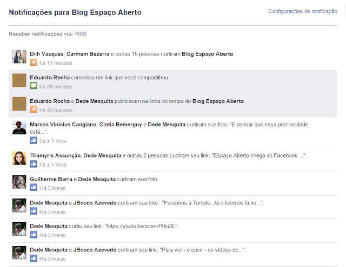Open JBosco Azevedo name in 'Para ver - e ouvir' row
Viewport: 346px width, 267px height.
[x=95, y=250]
